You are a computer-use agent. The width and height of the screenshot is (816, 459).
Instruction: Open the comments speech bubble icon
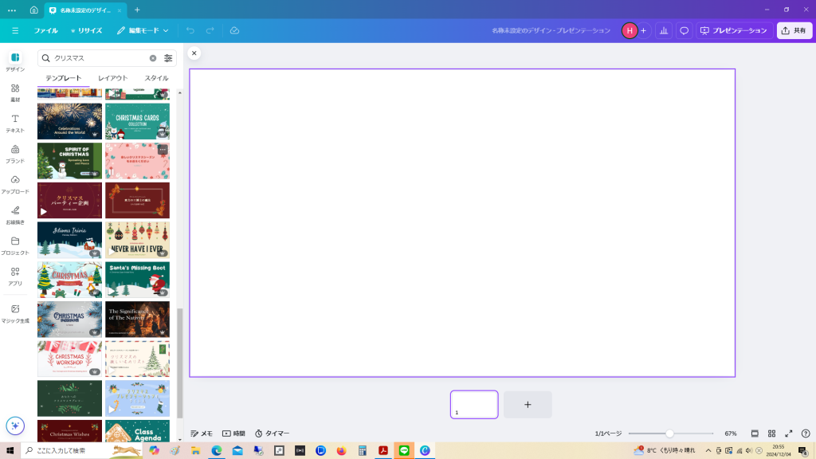click(x=684, y=30)
